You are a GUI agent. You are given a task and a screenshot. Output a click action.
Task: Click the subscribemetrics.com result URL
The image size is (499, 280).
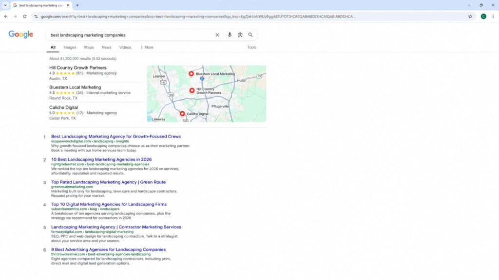85,209
